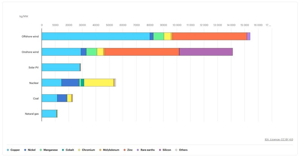Click the Copper legend color dot
Screen dimensions: 301x158
click(8, 150)
